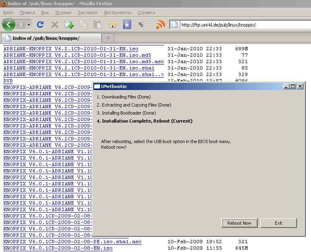Go back with the green Back arrow
The image size is (311, 252).
[8, 25]
